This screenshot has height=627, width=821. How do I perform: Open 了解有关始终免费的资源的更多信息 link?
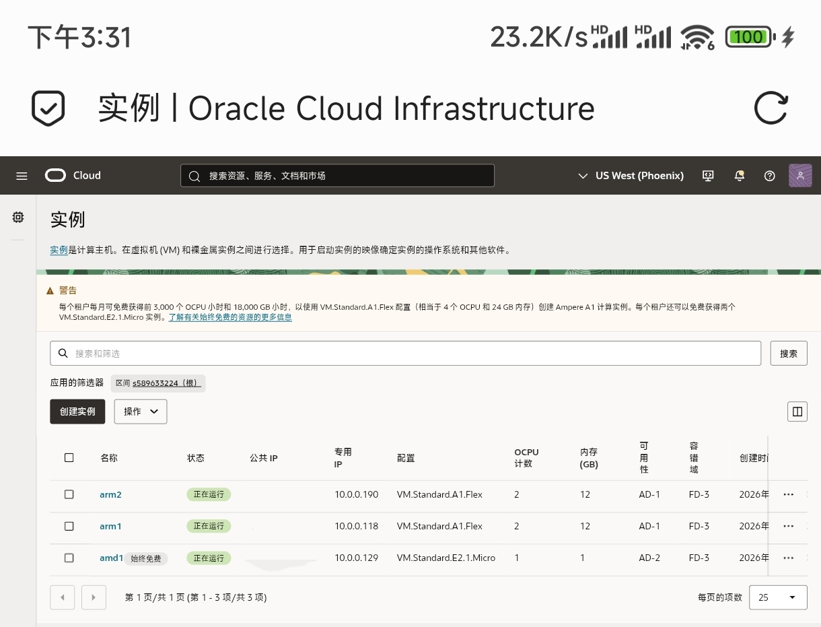230,317
